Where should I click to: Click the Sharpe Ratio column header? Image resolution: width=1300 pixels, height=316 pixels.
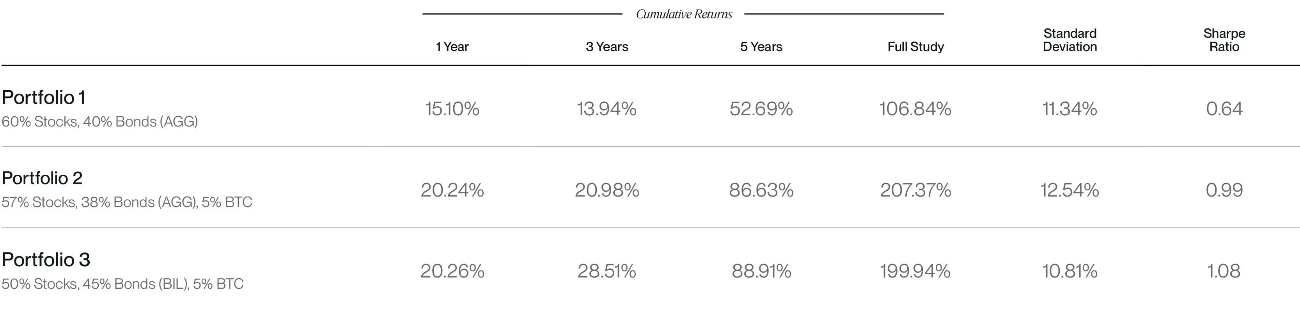pyautogui.click(x=1224, y=40)
